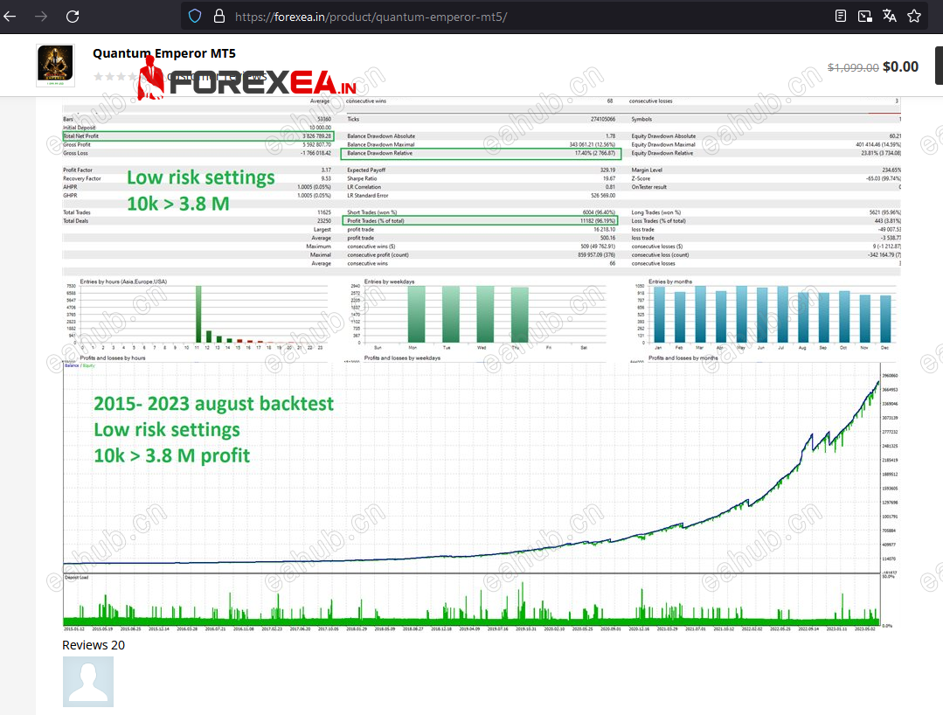The width and height of the screenshot is (943, 715).
Task: Click the crossed-out $1,099.00 price
Action: click(853, 68)
